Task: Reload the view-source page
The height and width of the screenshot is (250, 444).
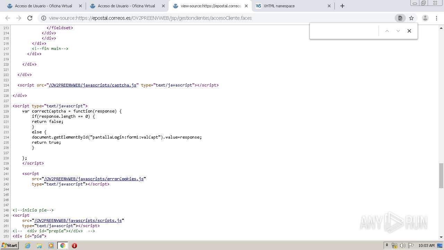Action: point(30,18)
